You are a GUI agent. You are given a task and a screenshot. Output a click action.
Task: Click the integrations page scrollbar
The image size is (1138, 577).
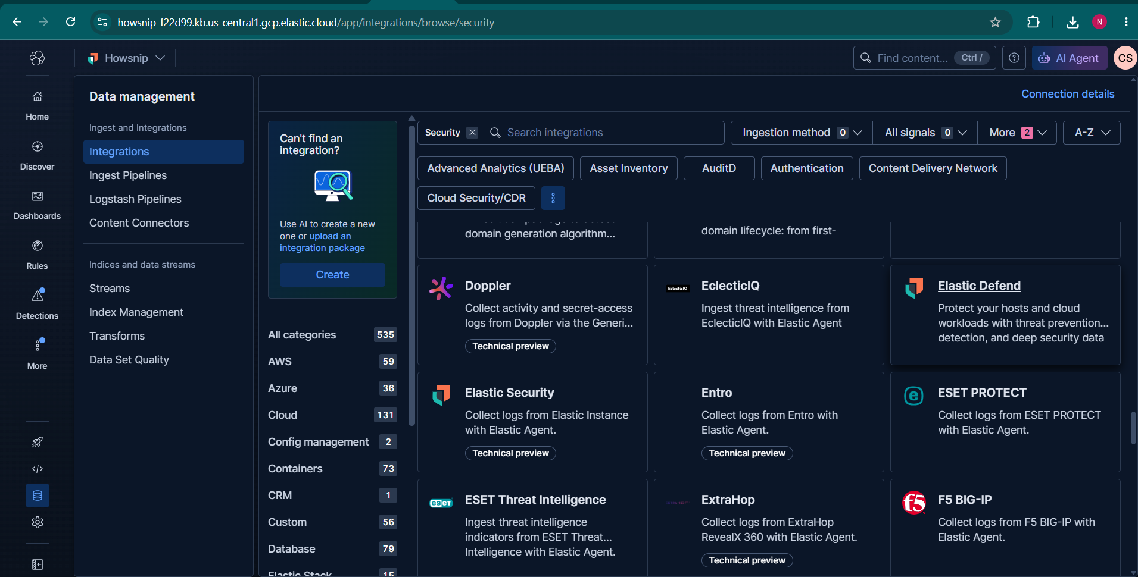click(x=1133, y=428)
